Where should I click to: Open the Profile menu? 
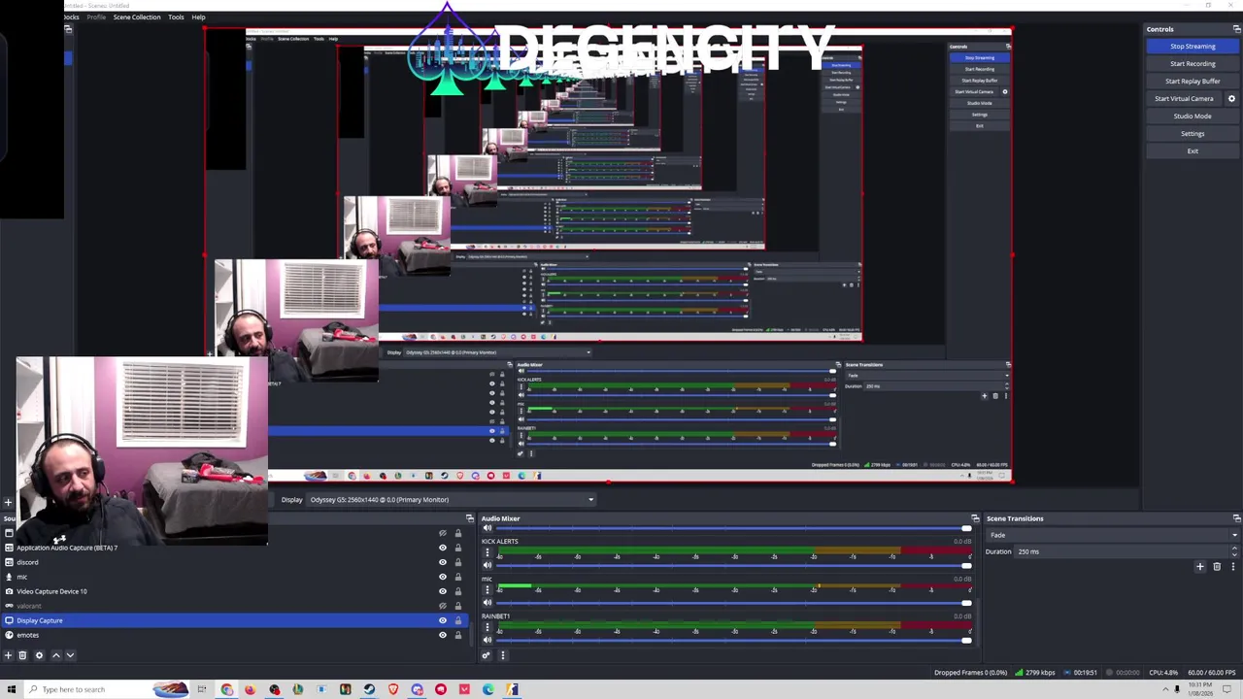pyautogui.click(x=96, y=17)
